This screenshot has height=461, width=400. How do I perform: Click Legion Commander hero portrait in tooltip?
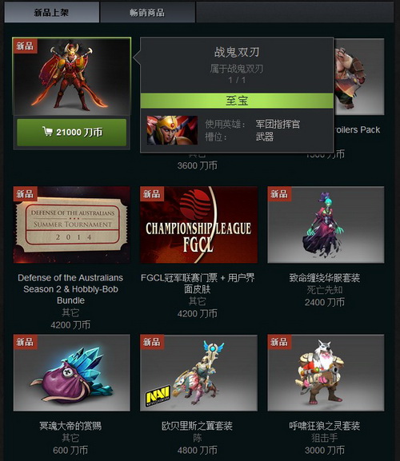tap(172, 130)
